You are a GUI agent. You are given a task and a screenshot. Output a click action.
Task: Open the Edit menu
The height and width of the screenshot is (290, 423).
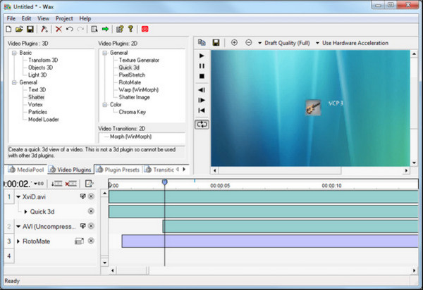point(27,18)
